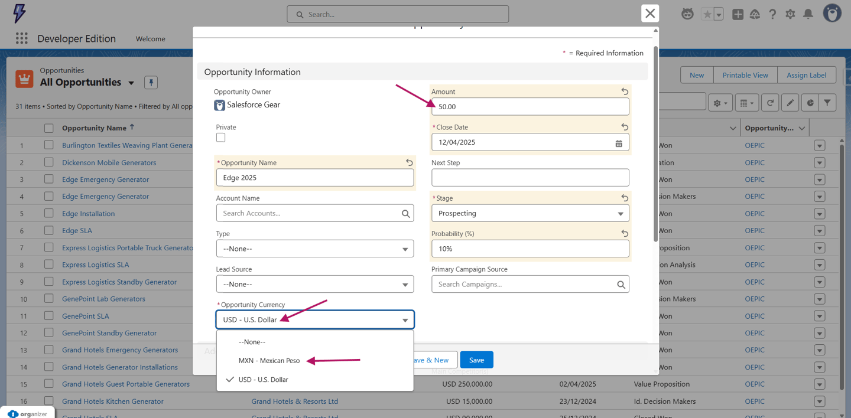The width and height of the screenshot is (851, 418).
Task: Toggle the select-all rows checkbox
Action: pos(49,128)
